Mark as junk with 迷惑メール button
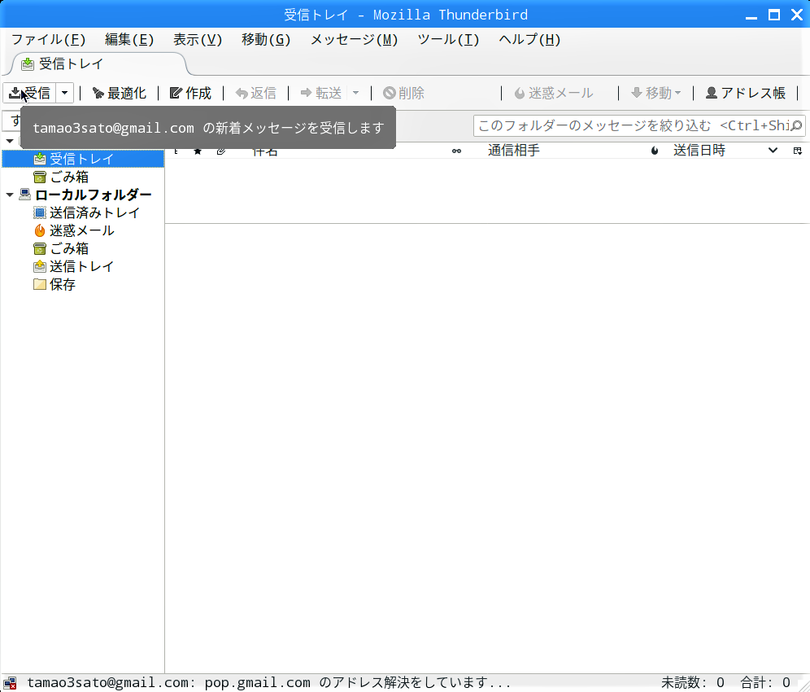810x692 pixels. pyautogui.click(x=554, y=93)
